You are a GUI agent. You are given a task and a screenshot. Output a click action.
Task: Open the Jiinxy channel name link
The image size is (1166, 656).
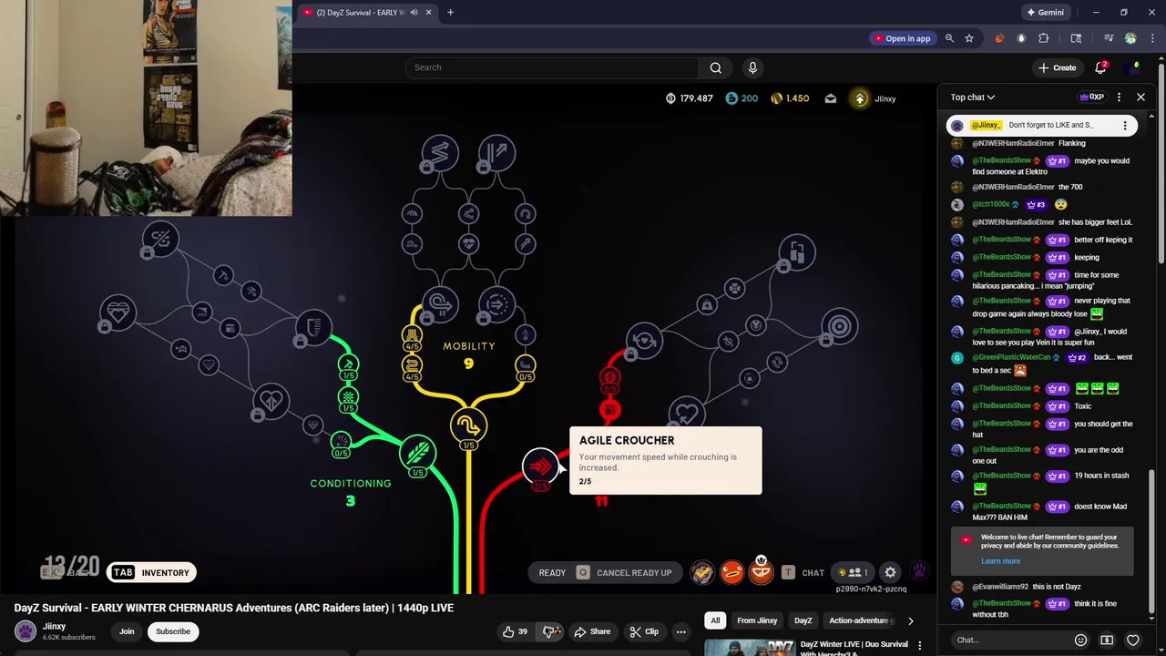(54, 626)
